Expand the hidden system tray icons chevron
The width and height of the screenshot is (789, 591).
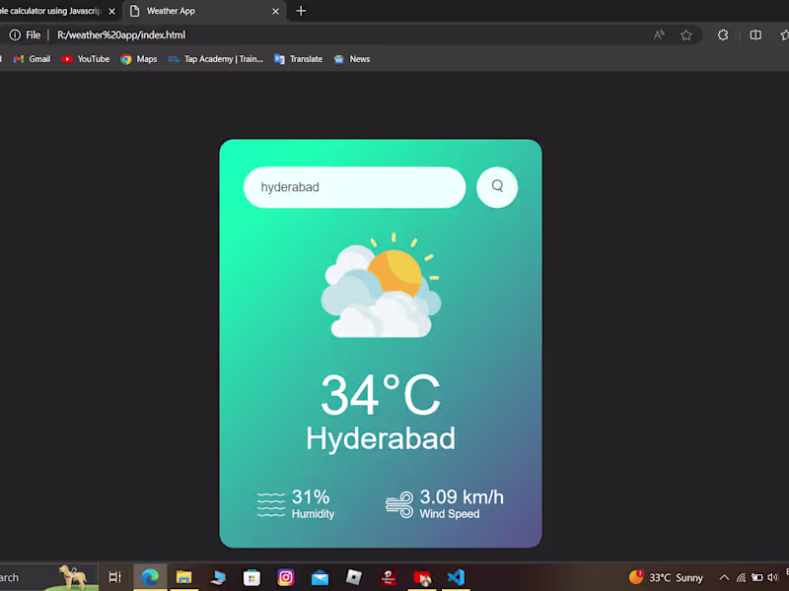(x=723, y=577)
